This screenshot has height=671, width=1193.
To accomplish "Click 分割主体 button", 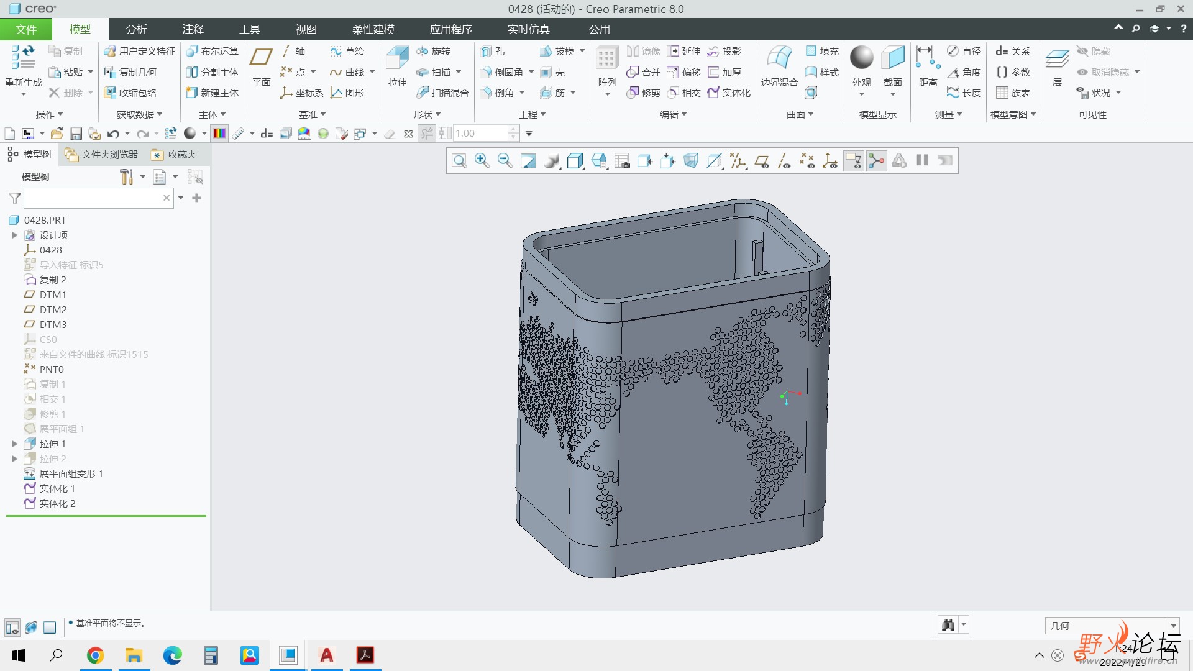I will pyautogui.click(x=213, y=72).
